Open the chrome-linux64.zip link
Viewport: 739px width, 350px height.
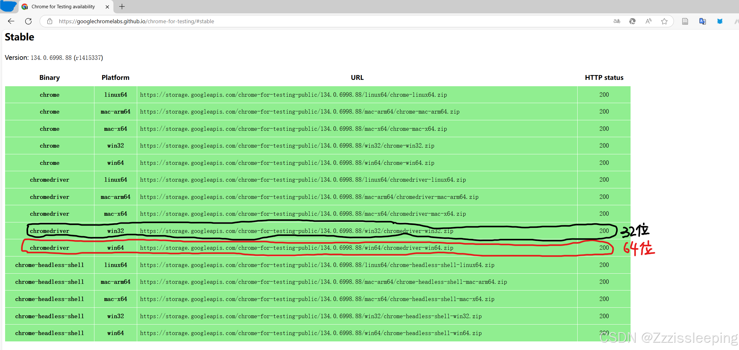(293, 94)
